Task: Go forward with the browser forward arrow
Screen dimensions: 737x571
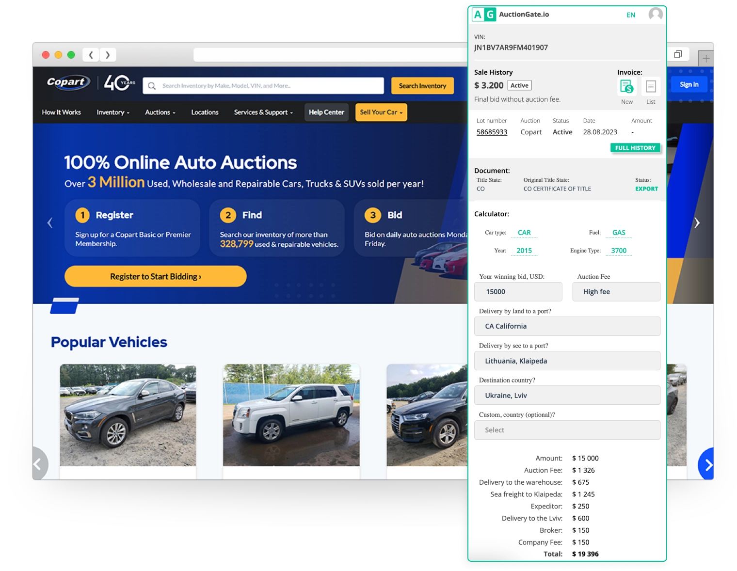Action: click(108, 55)
